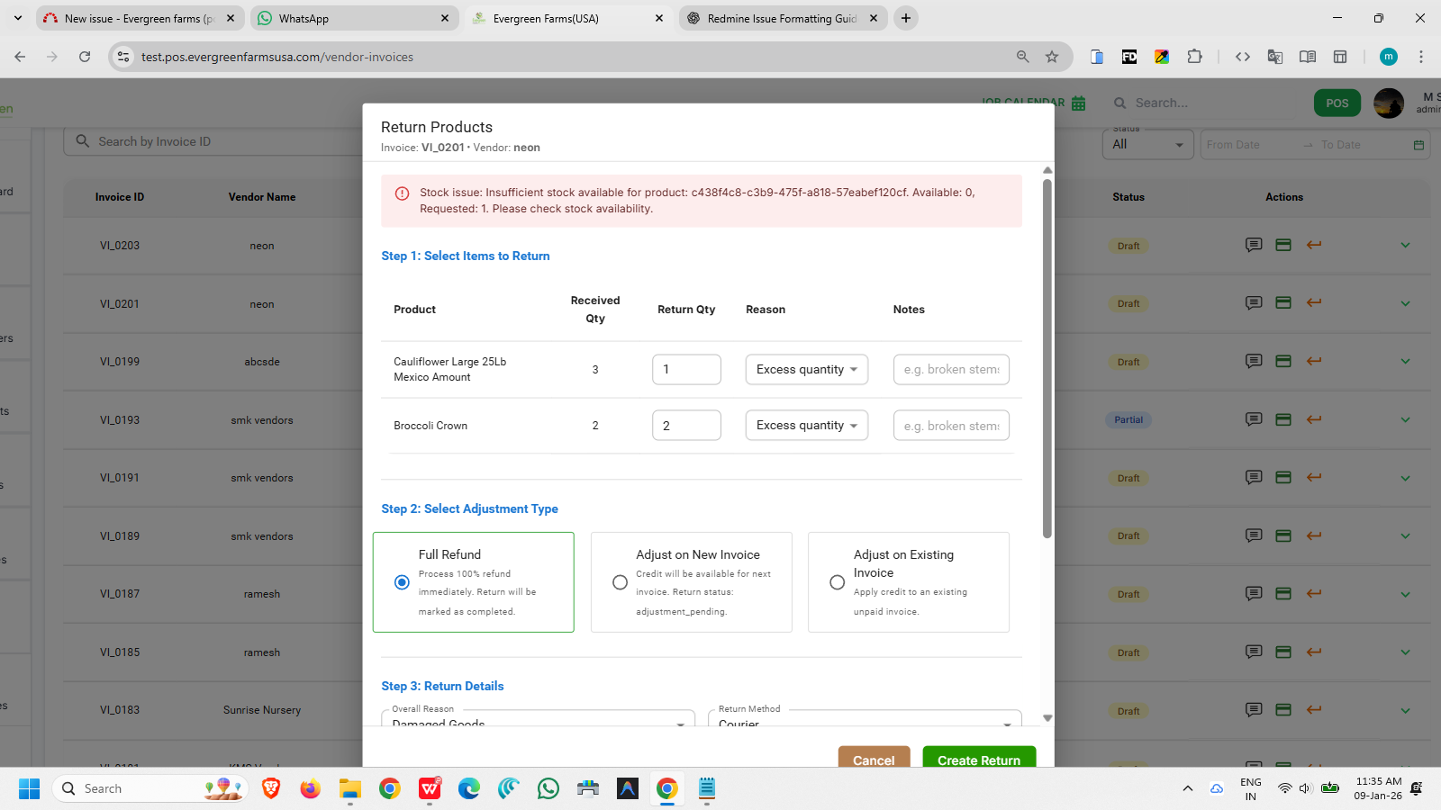Select Full Refund adjustment type
The width and height of the screenshot is (1441, 810).
pyautogui.click(x=403, y=582)
